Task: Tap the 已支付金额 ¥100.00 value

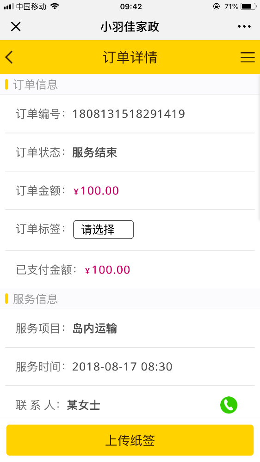Action: [x=107, y=270]
